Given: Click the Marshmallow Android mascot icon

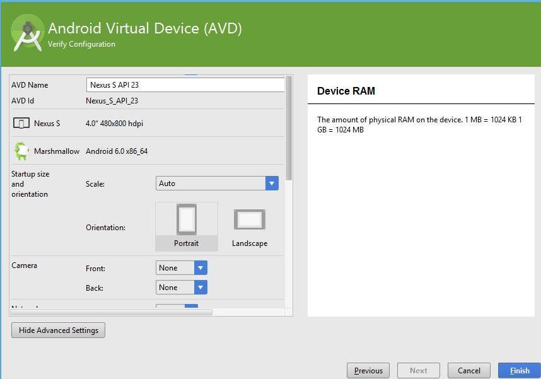Looking at the screenshot, I should (21, 151).
